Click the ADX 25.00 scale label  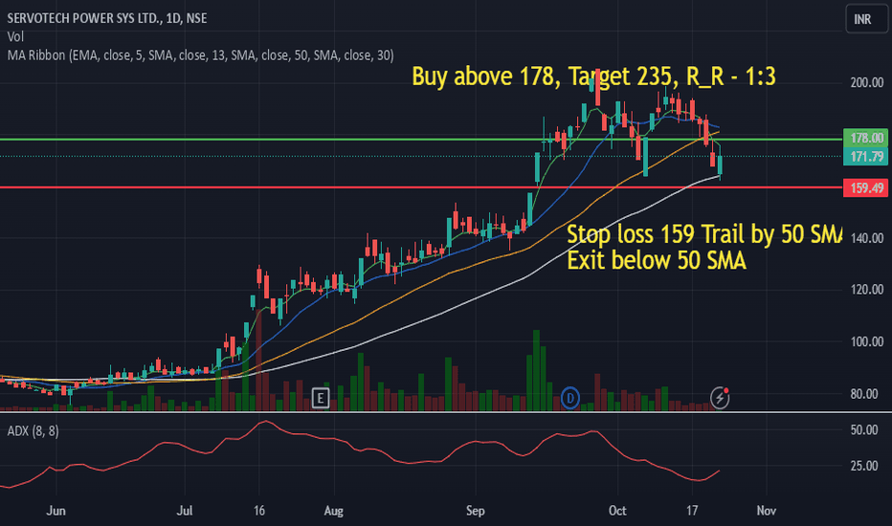pyautogui.click(x=863, y=467)
